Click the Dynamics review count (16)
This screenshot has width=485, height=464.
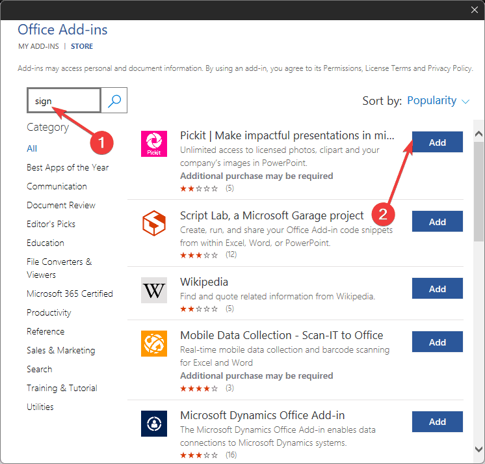pos(231,455)
